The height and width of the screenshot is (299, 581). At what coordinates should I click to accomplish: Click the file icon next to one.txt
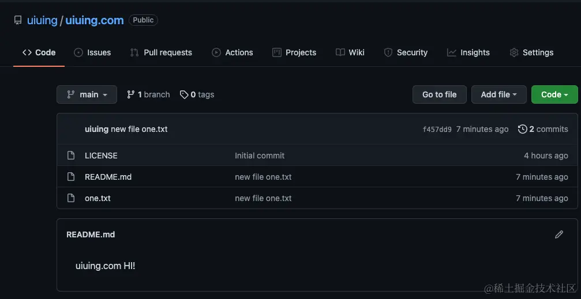click(x=71, y=198)
